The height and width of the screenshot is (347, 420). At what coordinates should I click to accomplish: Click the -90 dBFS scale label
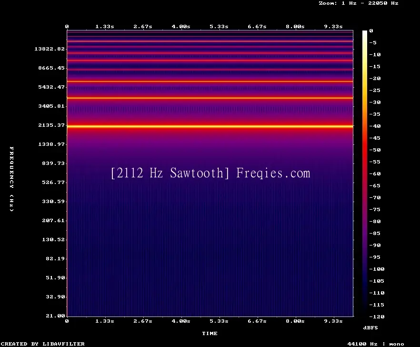375,245
